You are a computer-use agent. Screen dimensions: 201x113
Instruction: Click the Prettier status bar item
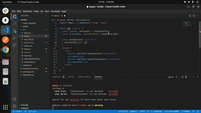[186, 111]
